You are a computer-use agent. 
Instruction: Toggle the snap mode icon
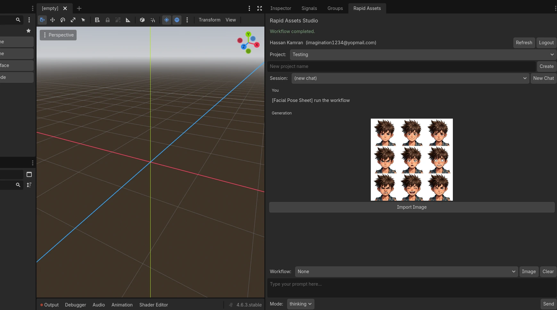coord(153,20)
